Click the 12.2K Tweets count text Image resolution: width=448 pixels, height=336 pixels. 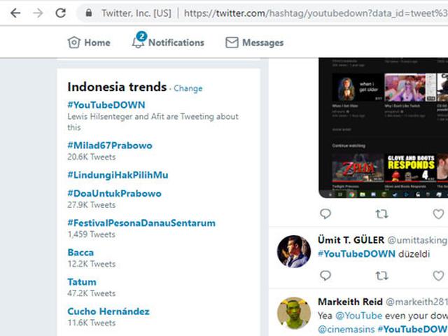92,264
